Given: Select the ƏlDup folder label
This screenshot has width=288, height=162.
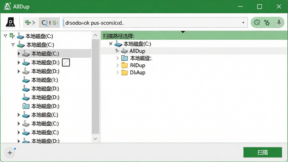Looking at the screenshot, I should pyautogui.click(x=138, y=65).
